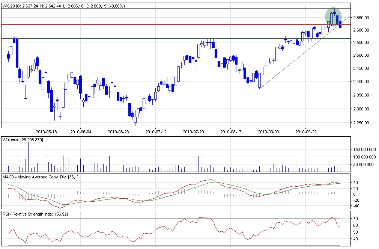Pick the 2010-08-17 date on the time axis
Viewport: 379px width, 249px height.
(x=230, y=132)
